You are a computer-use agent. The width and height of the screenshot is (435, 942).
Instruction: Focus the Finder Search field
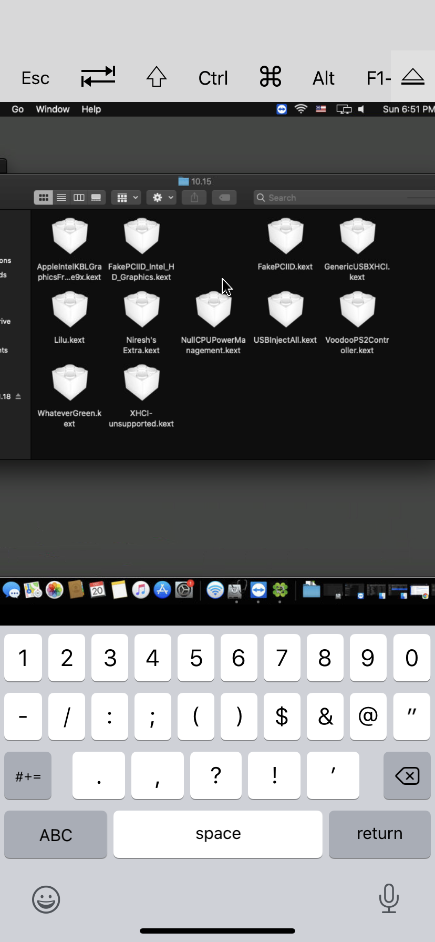pyautogui.click(x=344, y=198)
